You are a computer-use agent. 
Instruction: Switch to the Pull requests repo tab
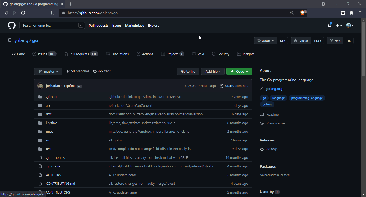click(x=81, y=54)
